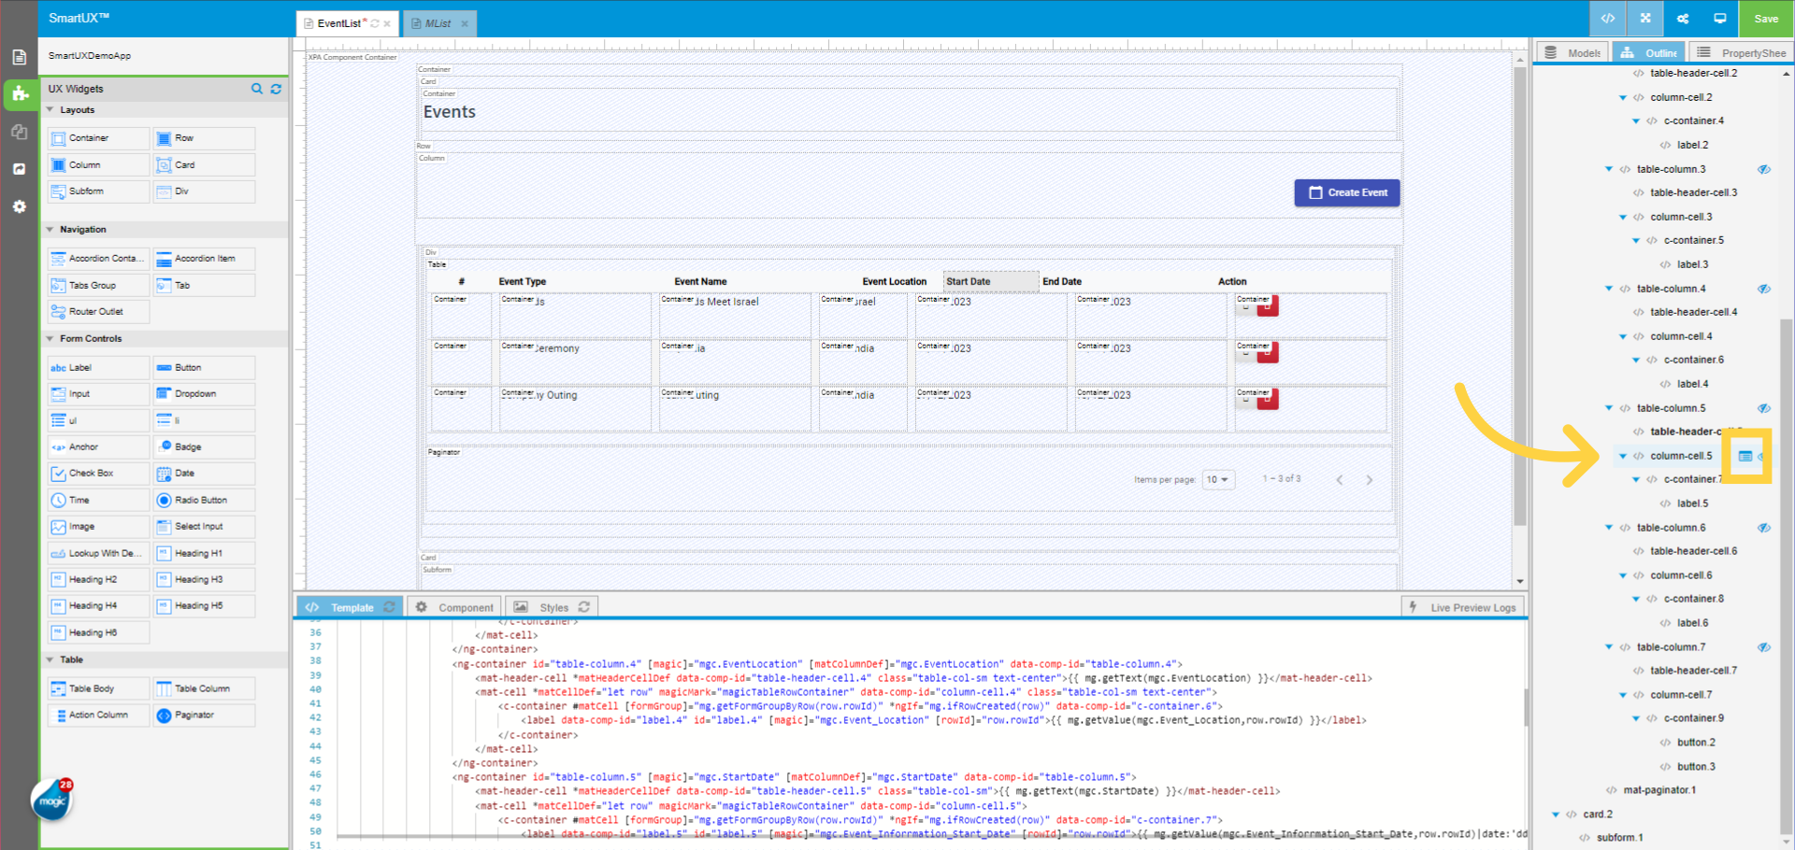The height and width of the screenshot is (850, 1795).
Task: Open the gears settings icon on the blue toolbar
Action: 1682,18
